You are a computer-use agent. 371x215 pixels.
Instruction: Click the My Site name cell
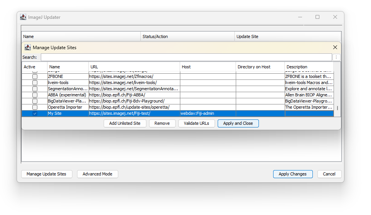click(68, 113)
